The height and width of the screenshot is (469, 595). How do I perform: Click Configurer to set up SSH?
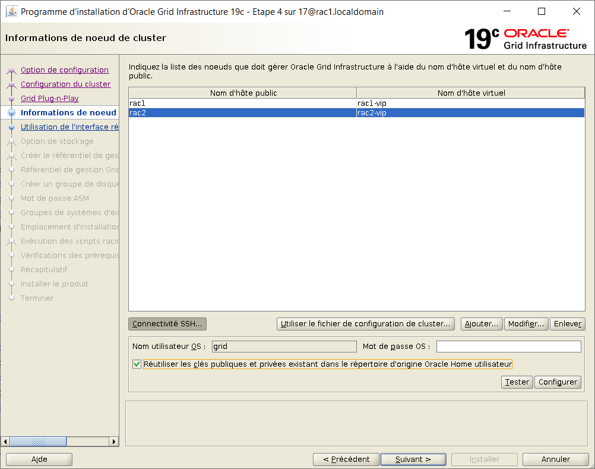558,382
